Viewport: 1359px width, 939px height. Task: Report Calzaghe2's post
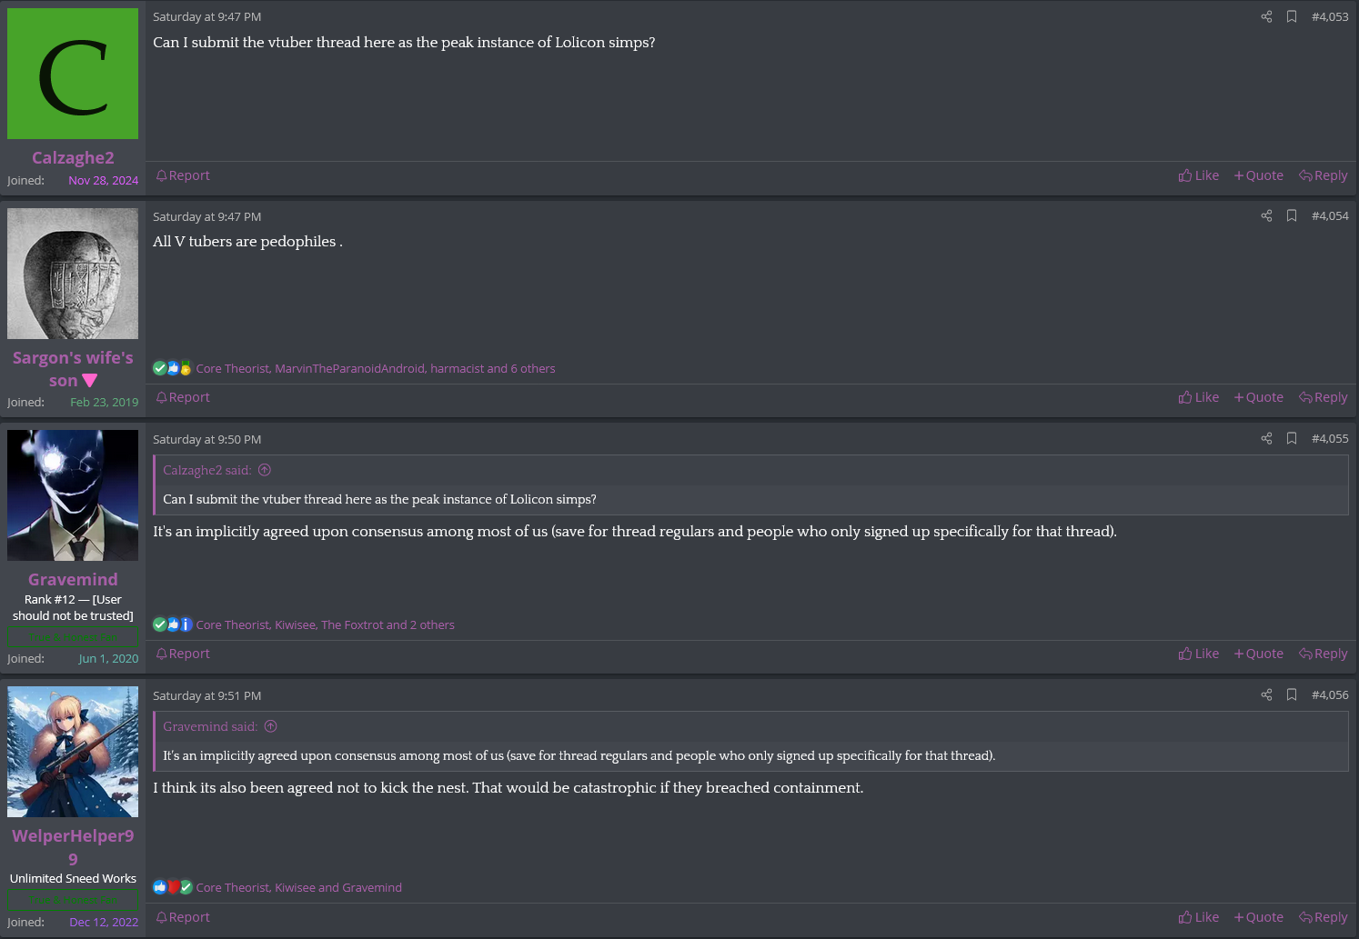click(183, 175)
